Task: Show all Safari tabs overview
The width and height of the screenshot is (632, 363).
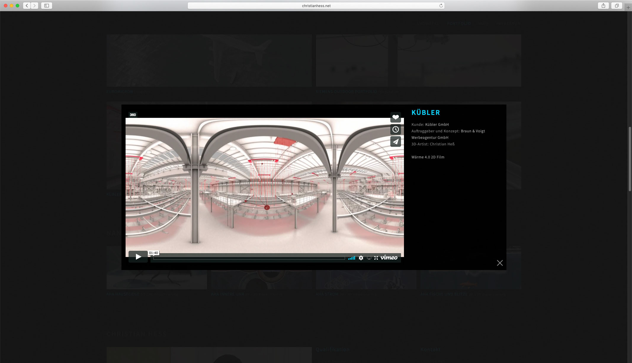Action: [x=617, y=6]
